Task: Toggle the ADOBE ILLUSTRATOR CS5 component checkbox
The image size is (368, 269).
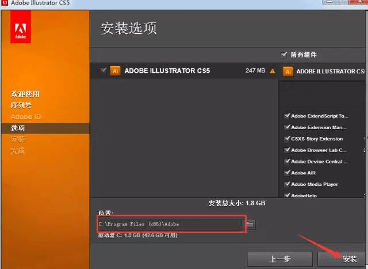Action: 103,71
